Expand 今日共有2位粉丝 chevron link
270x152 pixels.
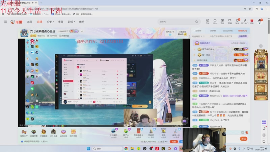coord(239,43)
